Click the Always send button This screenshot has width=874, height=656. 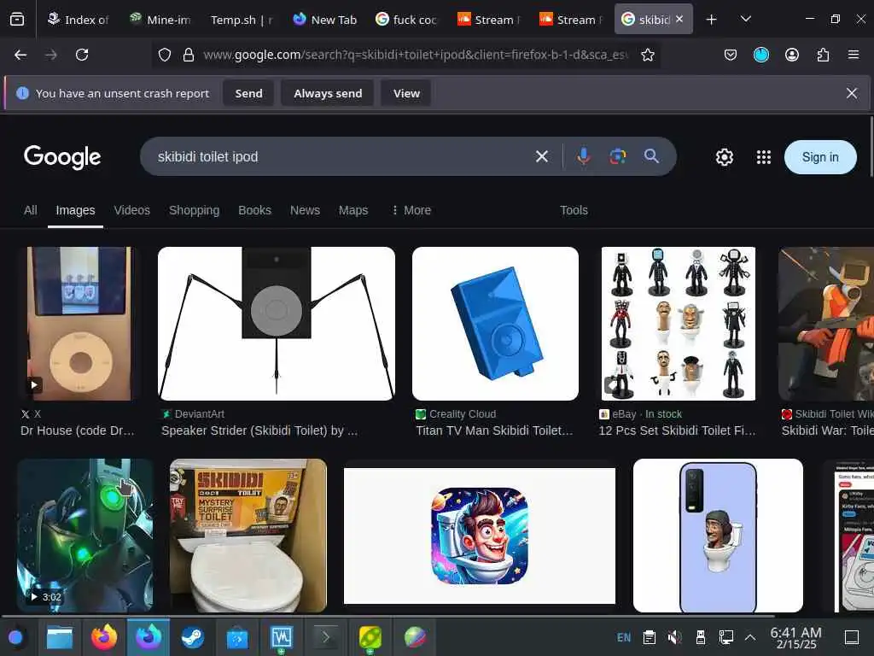coord(328,93)
